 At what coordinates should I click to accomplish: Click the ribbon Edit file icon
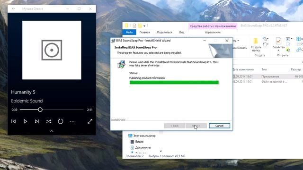tap(288, 44)
